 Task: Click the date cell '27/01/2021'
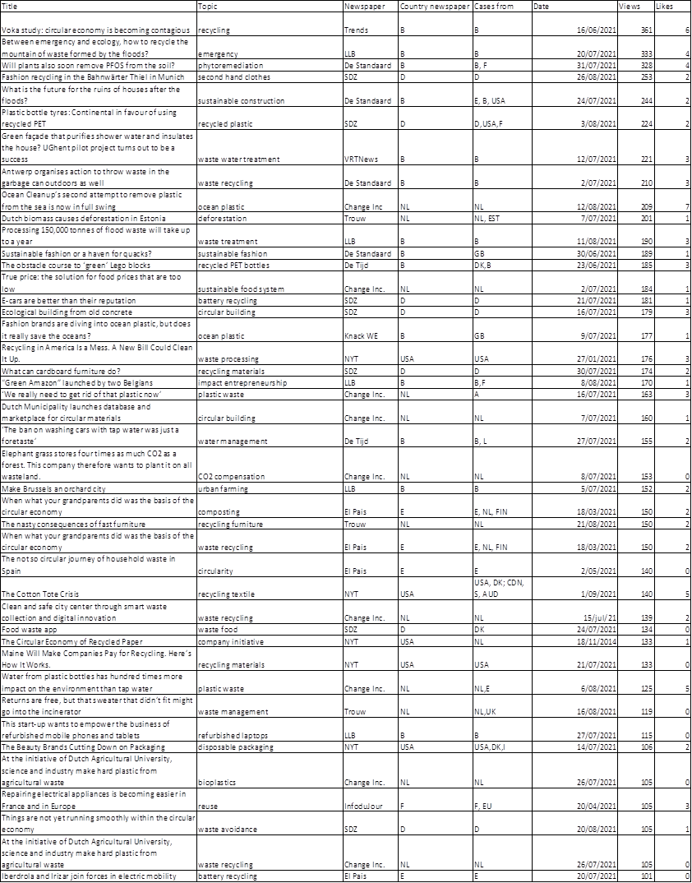coord(574,354)
